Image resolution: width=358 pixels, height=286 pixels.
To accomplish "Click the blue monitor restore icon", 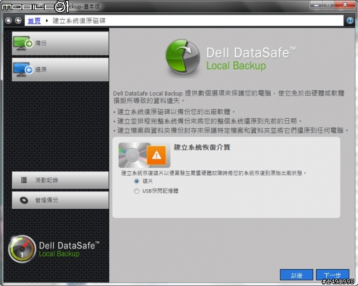I will tap(23, 69).
